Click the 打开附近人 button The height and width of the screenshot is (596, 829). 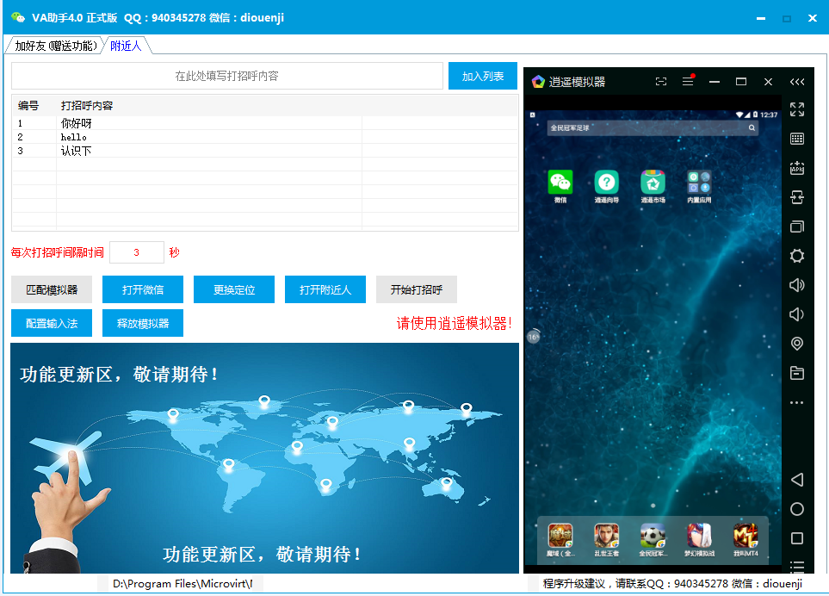pyautogui.click(x=325, y=289)
